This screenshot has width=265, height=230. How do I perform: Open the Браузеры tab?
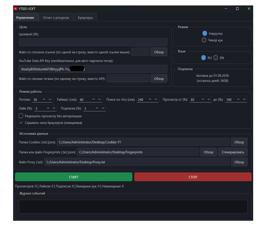point(85,18)
